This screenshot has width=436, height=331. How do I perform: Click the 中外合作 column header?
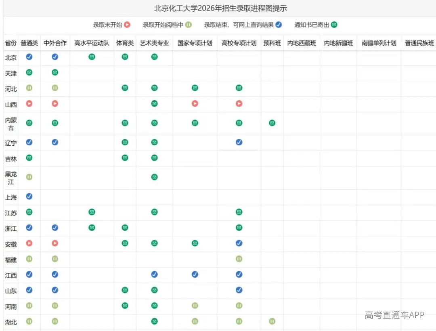pos(55,43)
